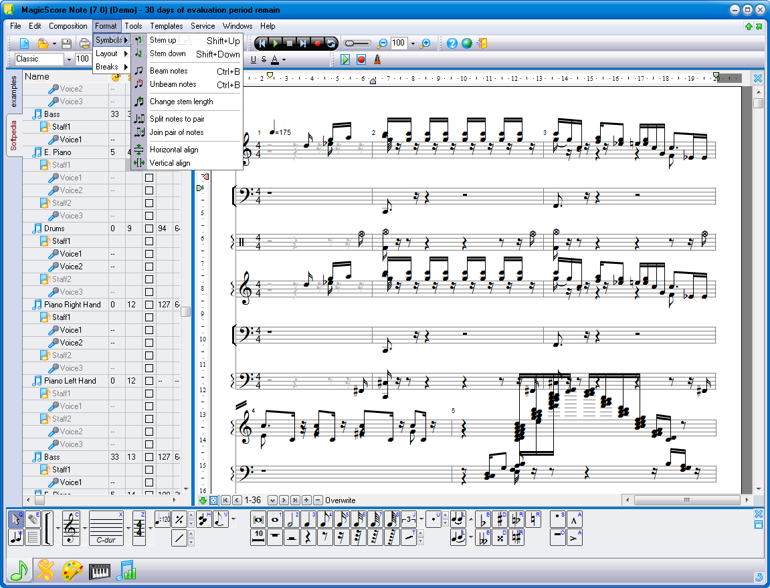Toggle checkbox beside Drums Voice2
Screen dimensions: 770x588
click(149, 267)
